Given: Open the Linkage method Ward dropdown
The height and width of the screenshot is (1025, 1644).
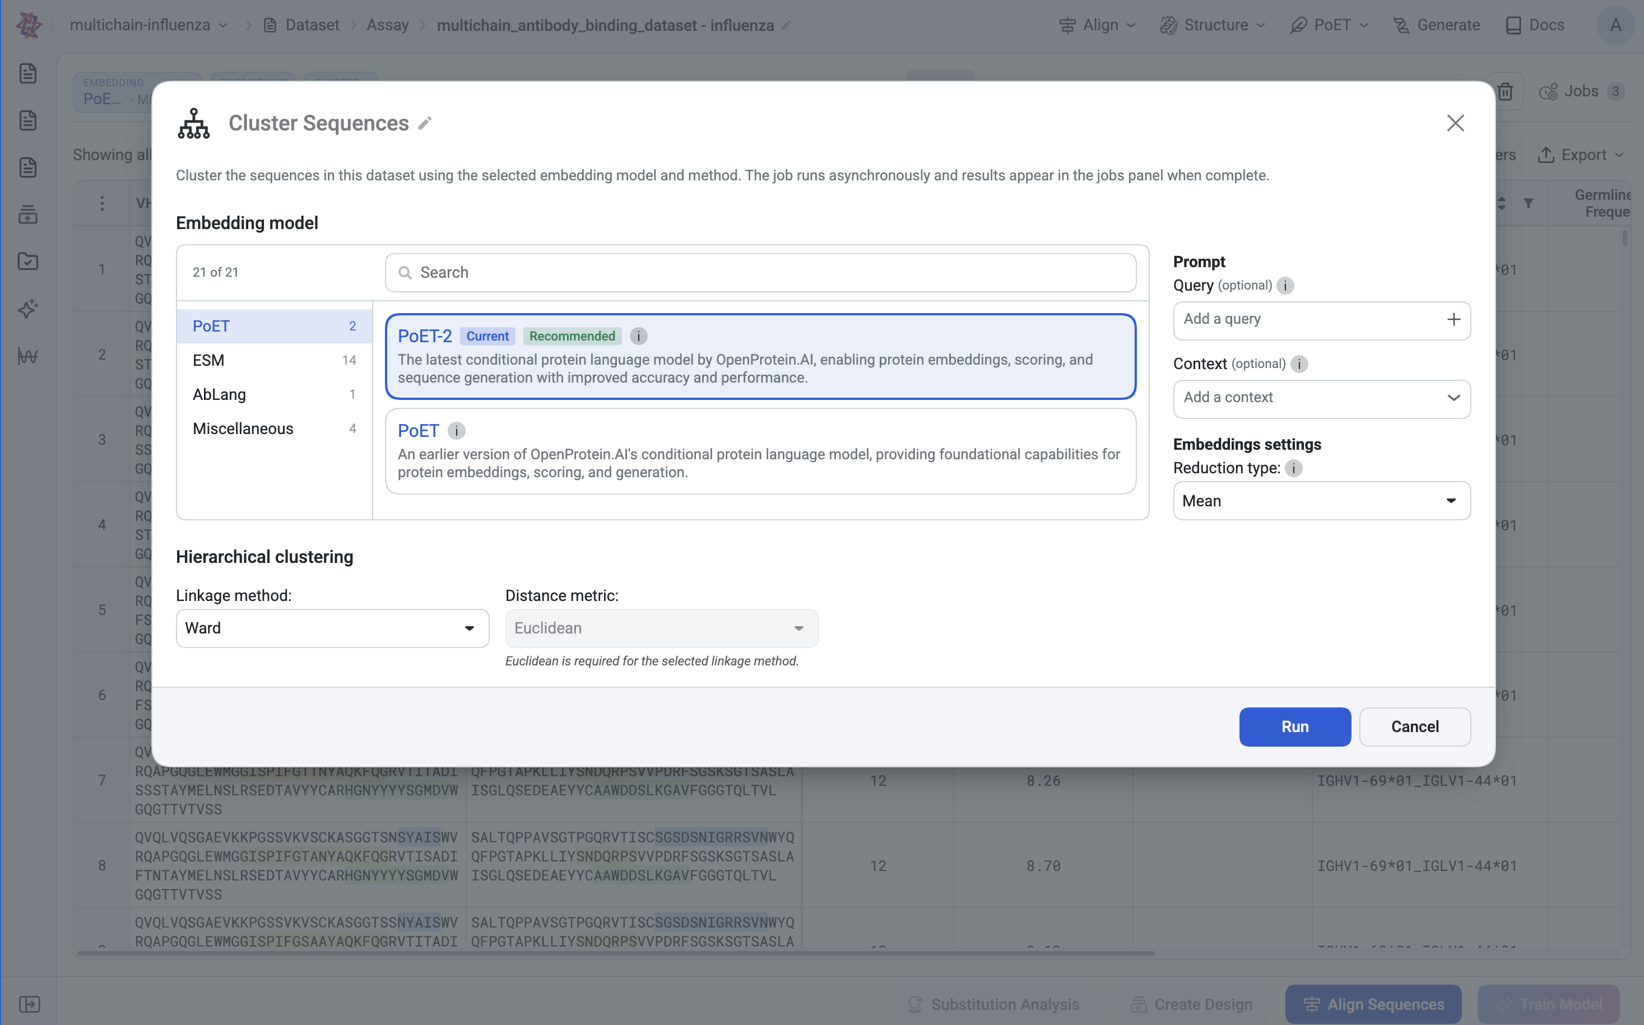Looking at the screenshot, I should [332, 628].
